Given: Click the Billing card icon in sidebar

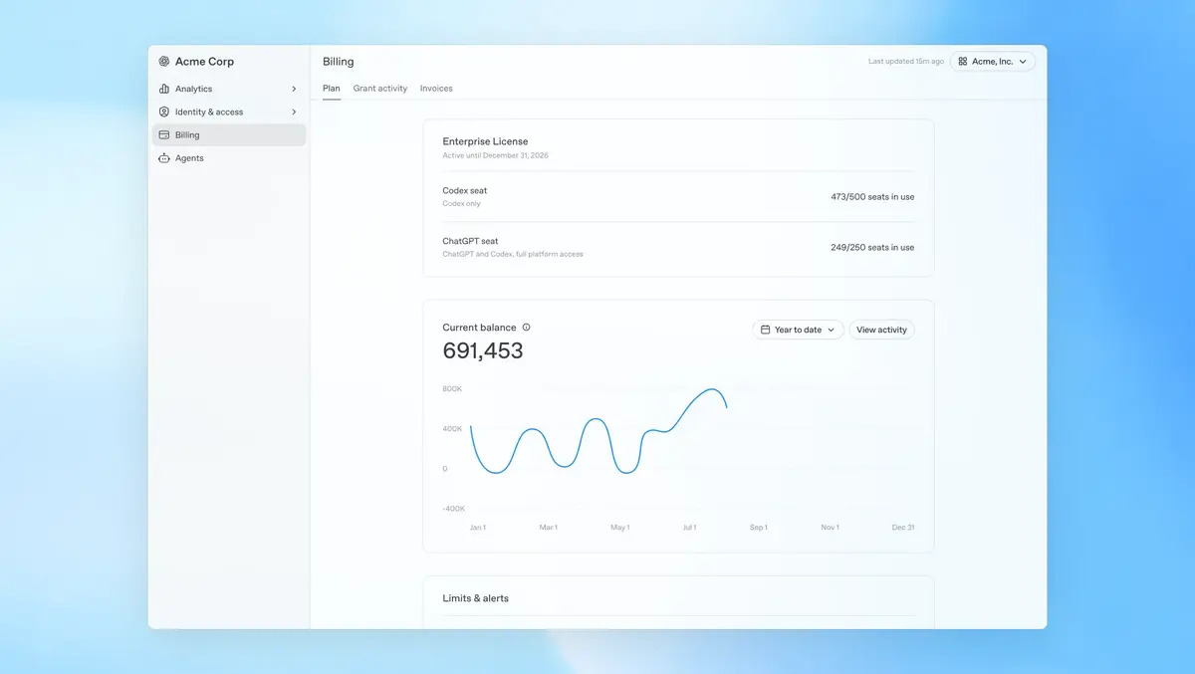Looking at the screenshot, I should (x=164, y=134).
